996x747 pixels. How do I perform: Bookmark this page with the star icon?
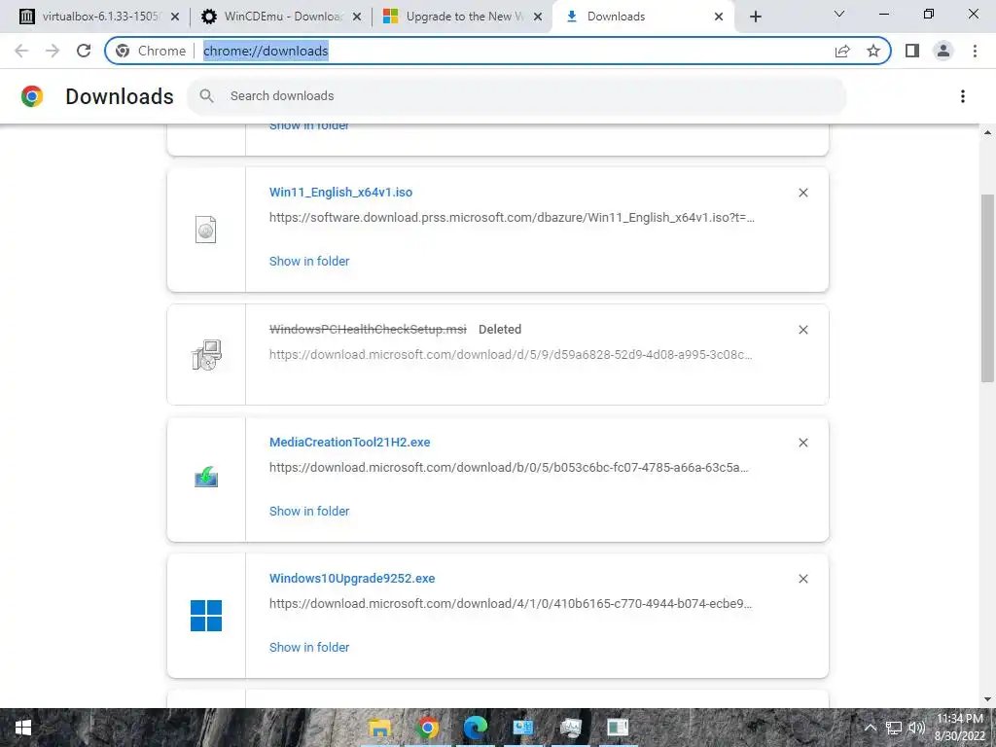click(x=873, y=51)
